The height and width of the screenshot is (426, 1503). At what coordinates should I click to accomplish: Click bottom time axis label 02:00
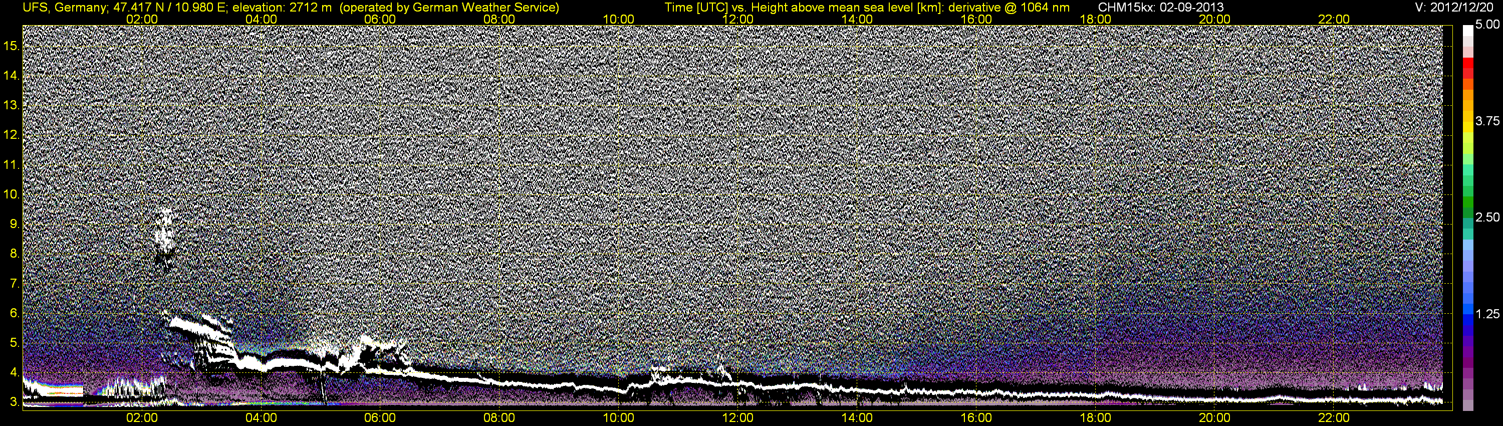[142, 418]
